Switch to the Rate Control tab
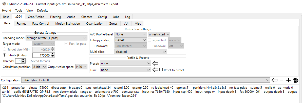Screen dimensions: 302x103 41,23
